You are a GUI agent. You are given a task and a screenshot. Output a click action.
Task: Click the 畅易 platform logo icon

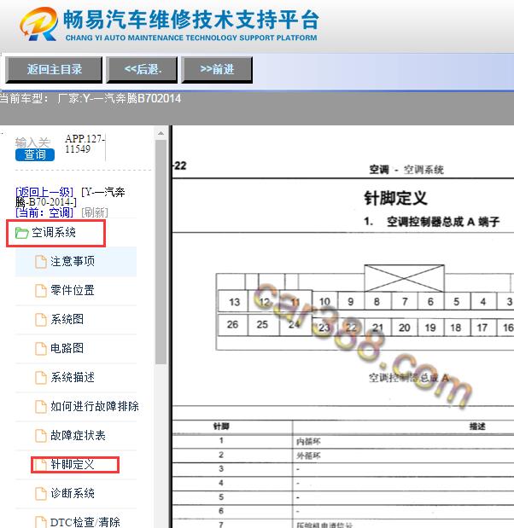tap(38, 24)
